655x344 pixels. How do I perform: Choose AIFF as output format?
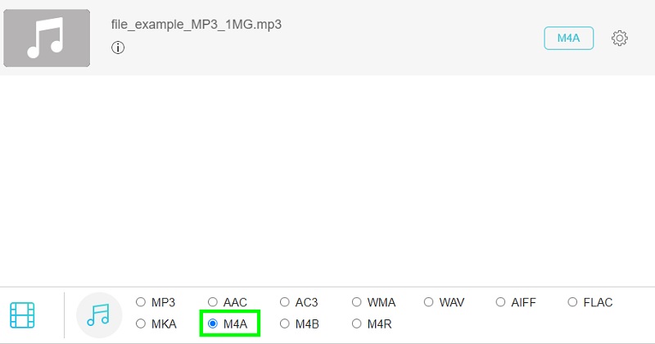501,302
